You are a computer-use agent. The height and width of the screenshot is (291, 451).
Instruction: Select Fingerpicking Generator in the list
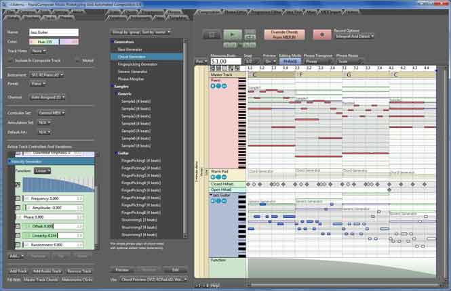point(138,64)
